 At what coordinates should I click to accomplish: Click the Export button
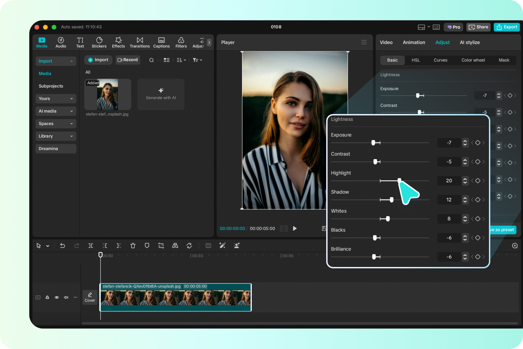click(x=507, y=27)
